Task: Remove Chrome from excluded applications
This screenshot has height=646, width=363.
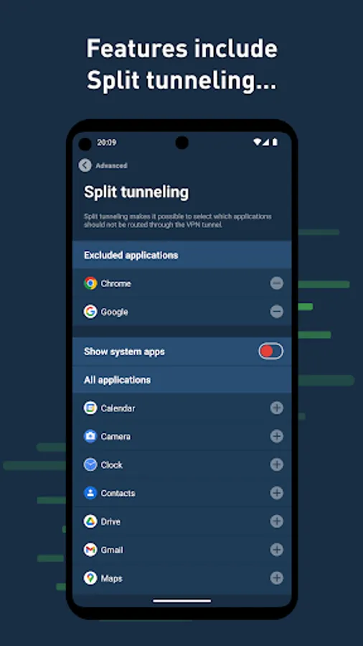Action: point(277,283)
